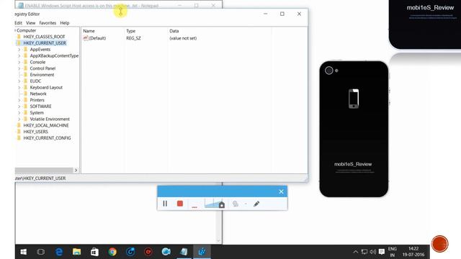Image resolution: width=461 pixels, height=259 pixels.
Task: Expand the Printers key
Action: [x=19, y=100]
